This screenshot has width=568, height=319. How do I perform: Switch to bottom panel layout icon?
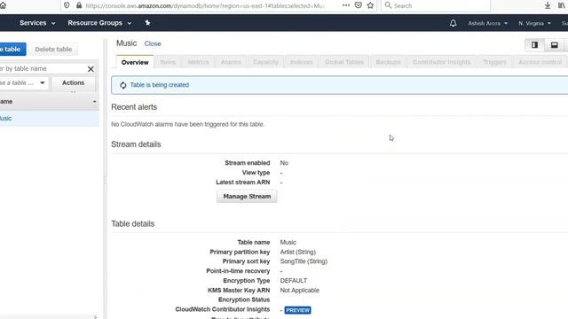click(554, 45)
